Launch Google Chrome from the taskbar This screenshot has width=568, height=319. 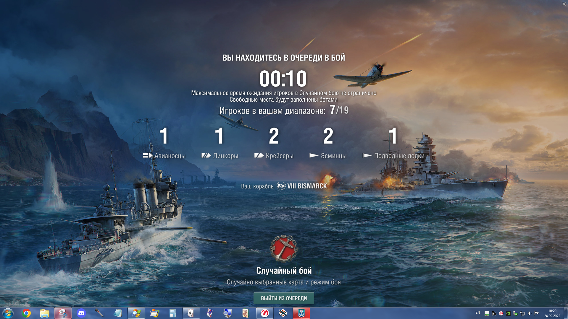point(26,313)
